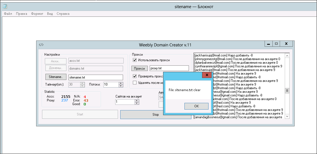Screen dimensions: 317x154
Task: Open the Правка menu in Notepad
Action: coord(21,14)
